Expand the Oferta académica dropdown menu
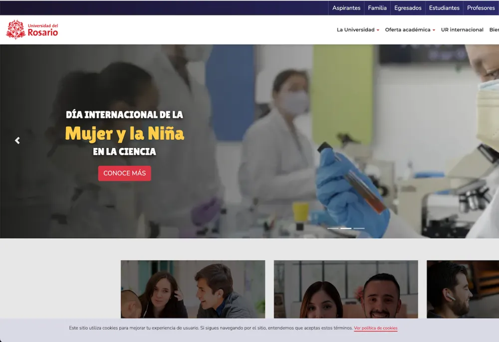499x342 pixels. point(410,30)
